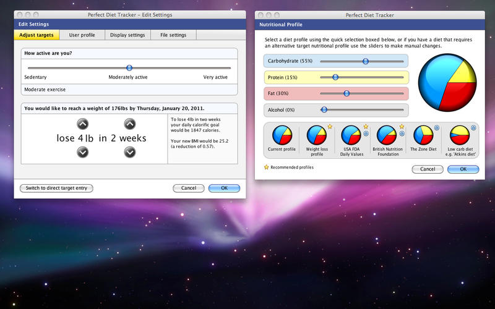Select The Zone Diet profile icon

click(x=423, y=135)
